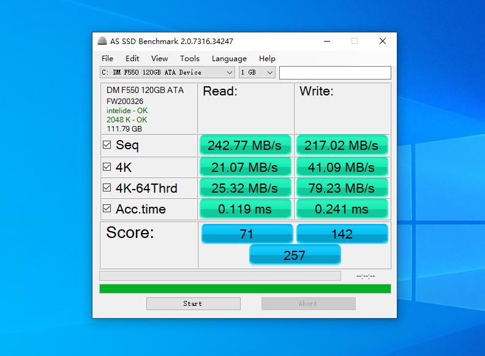Click the 4K-64Thrd read result 25.32 MB/s
Screen dimensions: 485x356
point(246,188)
